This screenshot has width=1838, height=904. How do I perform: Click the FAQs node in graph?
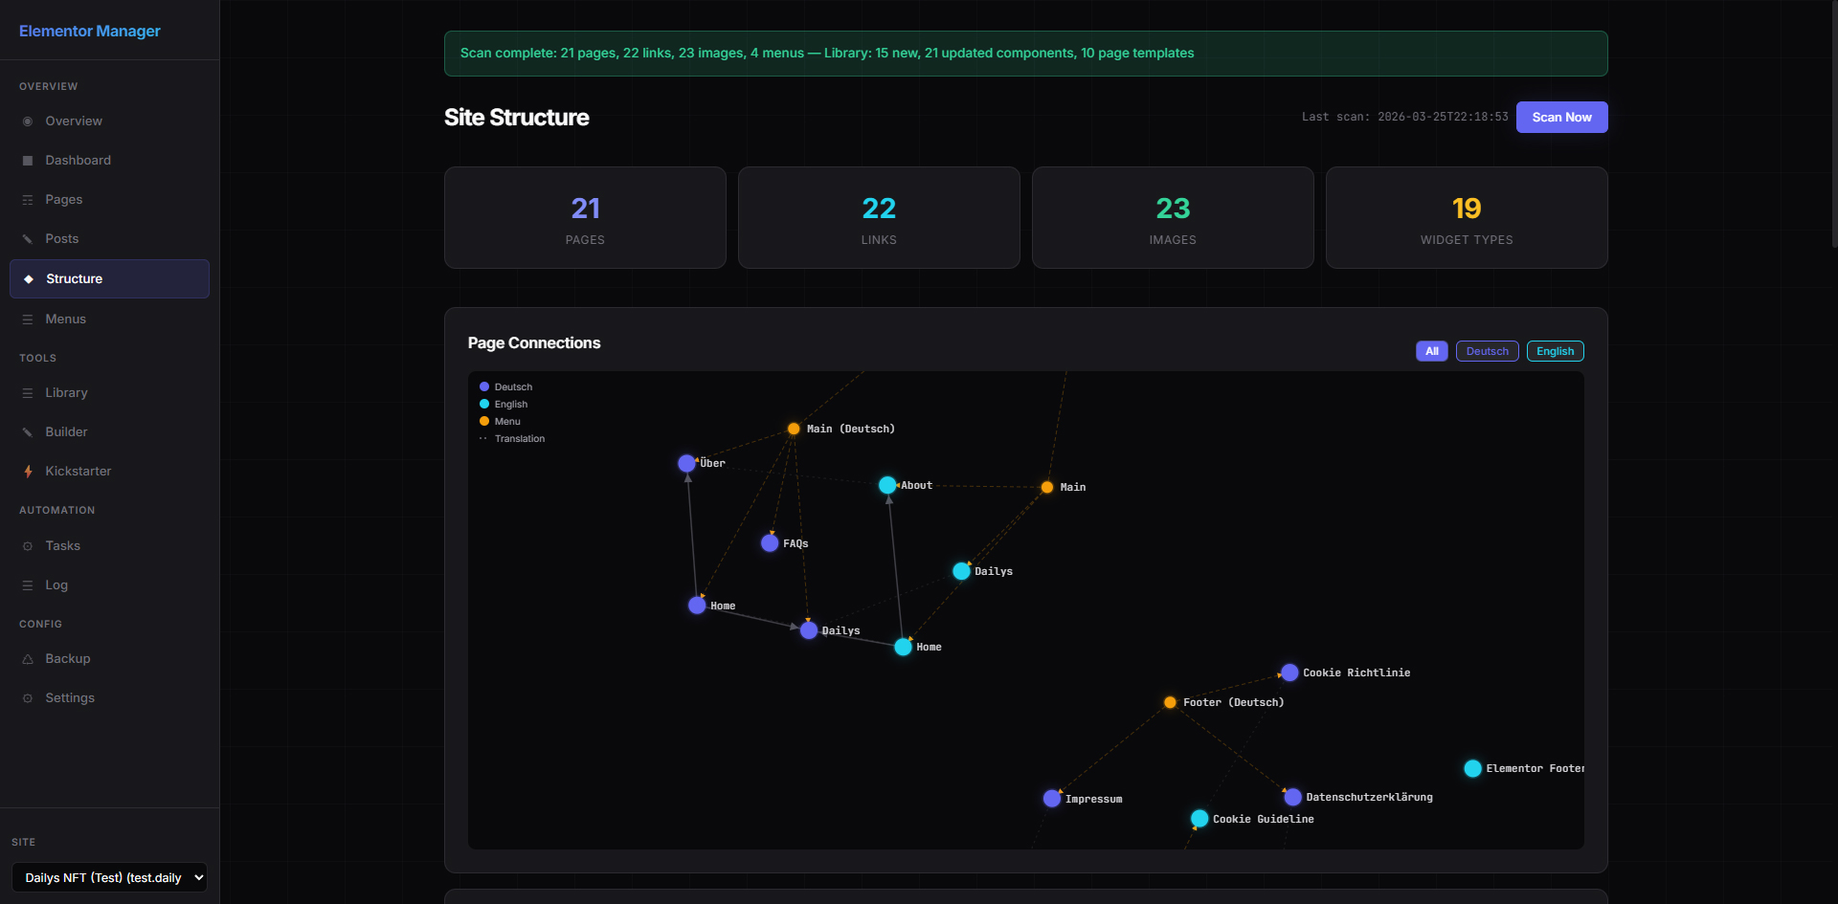pos(770,543)
